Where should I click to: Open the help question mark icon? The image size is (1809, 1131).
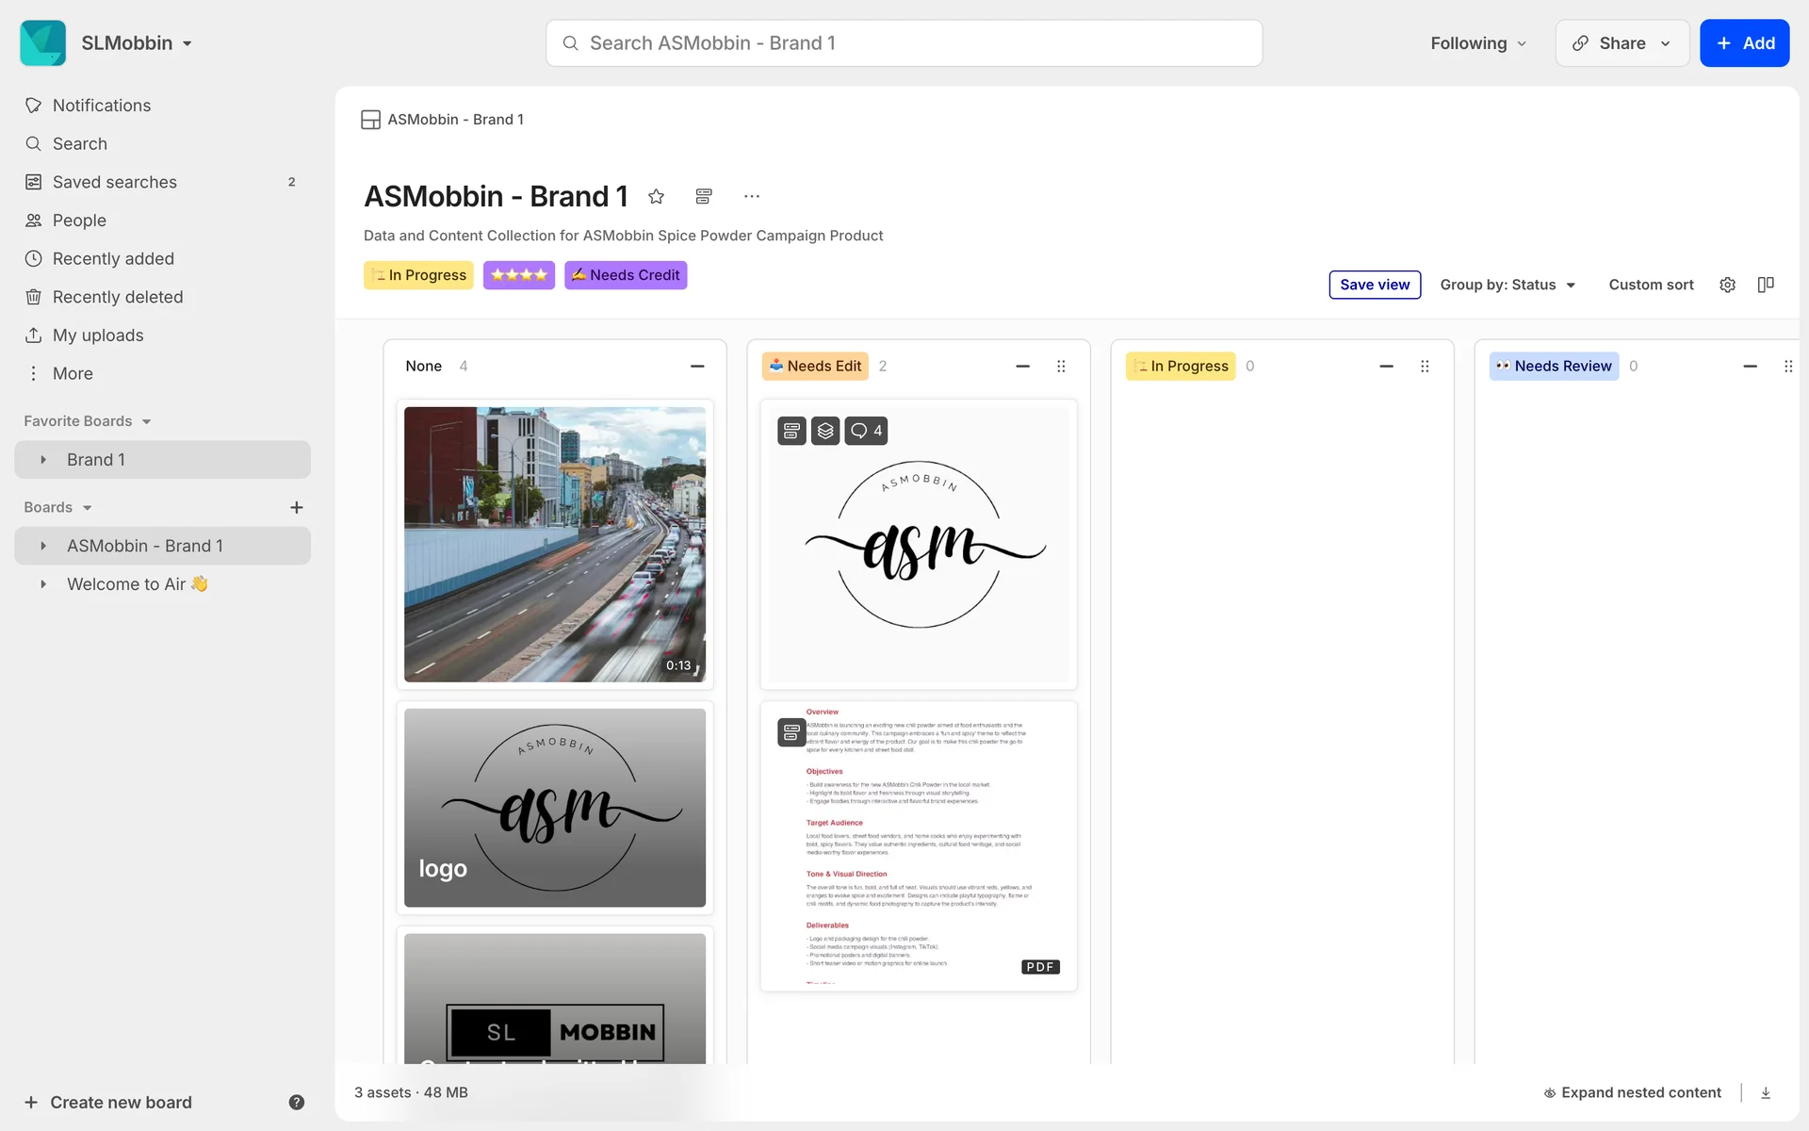(x=296, y=1102)
